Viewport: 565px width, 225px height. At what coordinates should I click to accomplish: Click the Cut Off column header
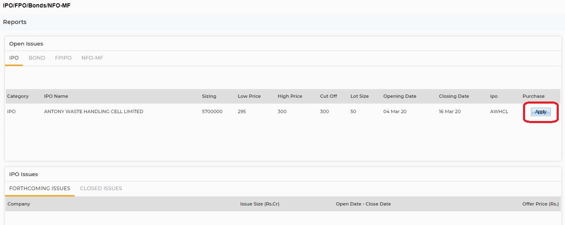pyautogui.click(x=328, y=96)
